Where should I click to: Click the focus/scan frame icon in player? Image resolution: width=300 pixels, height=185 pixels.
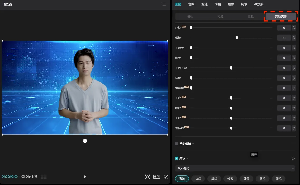(147, 177)
